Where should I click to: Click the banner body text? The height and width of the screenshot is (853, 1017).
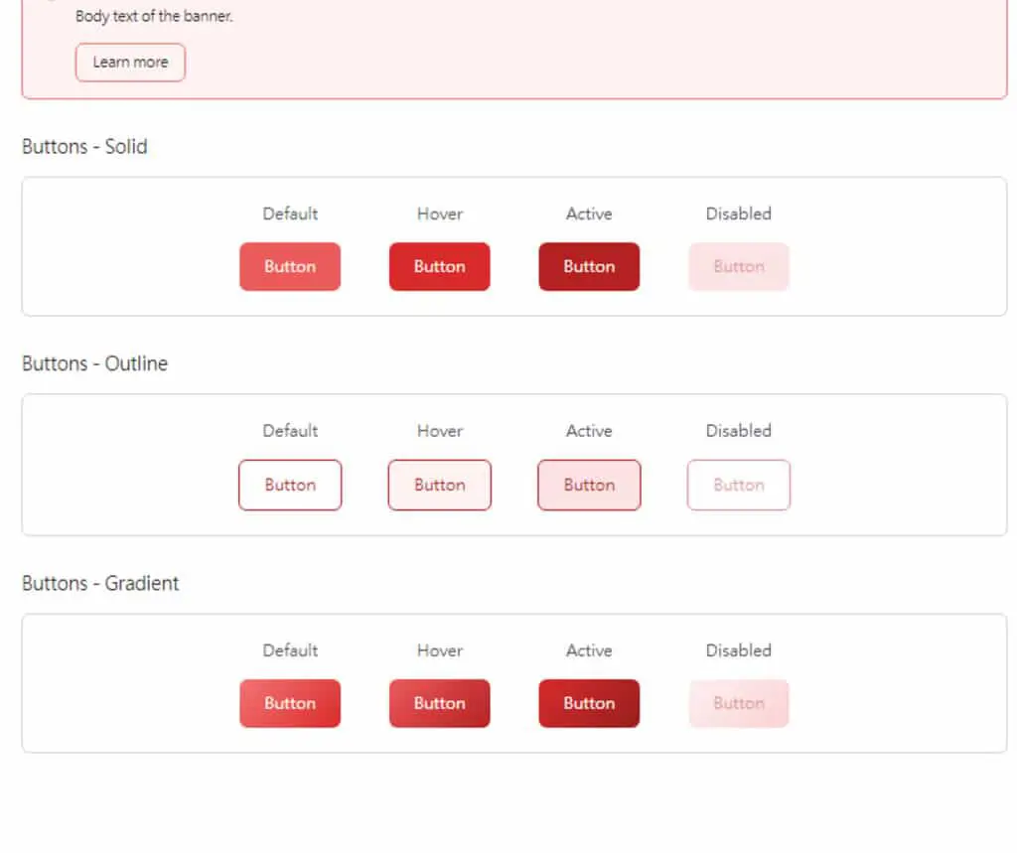click(154, 16)
